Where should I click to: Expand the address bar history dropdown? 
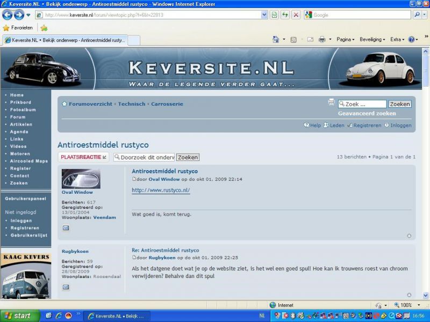point(264,15)
